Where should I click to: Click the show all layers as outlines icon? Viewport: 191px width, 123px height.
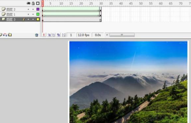coord(38,3)
